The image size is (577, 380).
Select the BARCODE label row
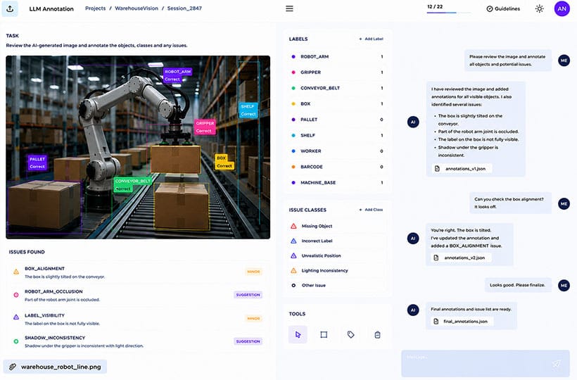tap(338, 167)
